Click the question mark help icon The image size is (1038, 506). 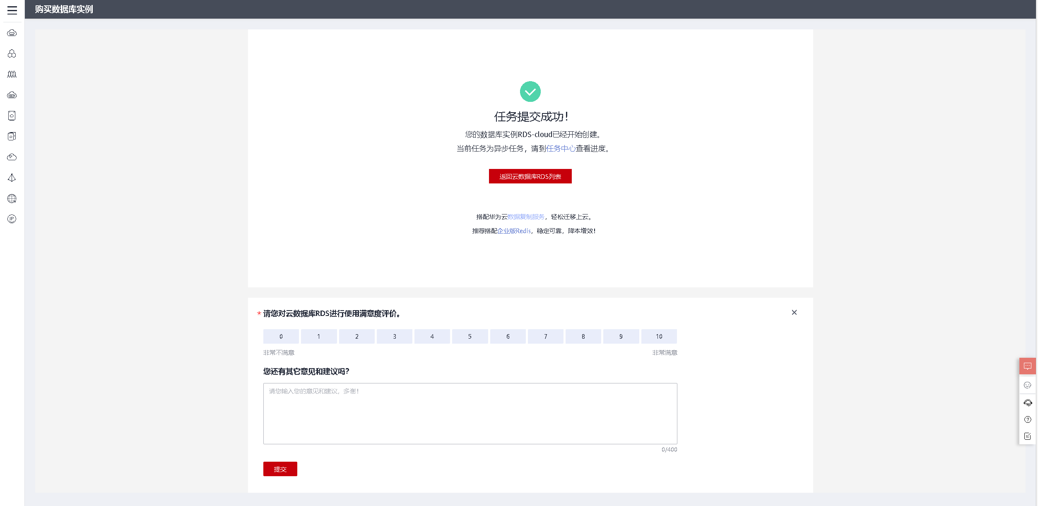[1027, 419]
